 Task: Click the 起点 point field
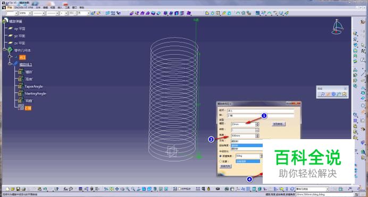click(x=260, y=110)
